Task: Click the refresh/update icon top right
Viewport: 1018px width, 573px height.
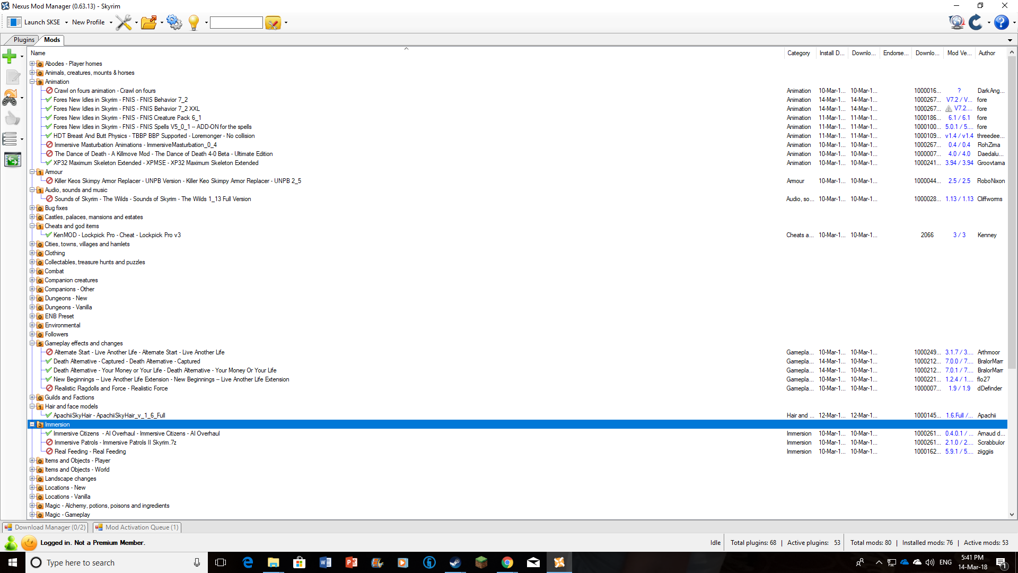Action: click(976, 22)
